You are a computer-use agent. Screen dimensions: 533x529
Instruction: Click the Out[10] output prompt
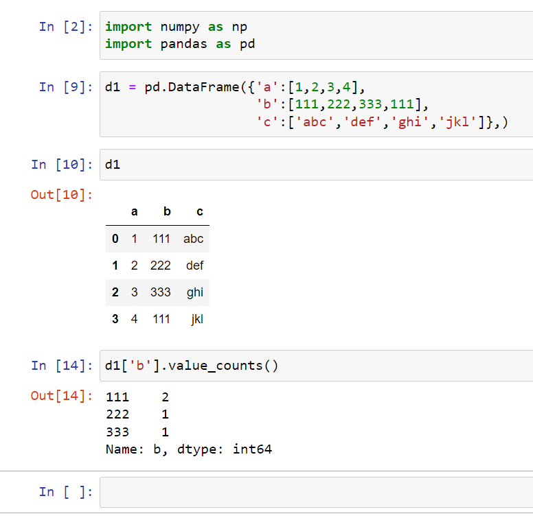pos(62,195)
